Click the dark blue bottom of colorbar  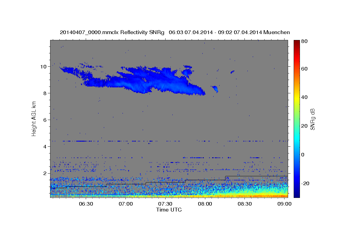[x=296, y=195]
